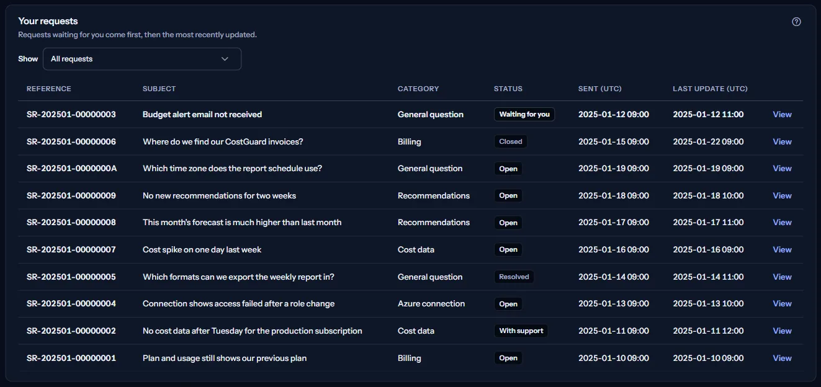This screenshot has width=821, height=387.
Task: Click the 'Waiting for you' status badge
Action: [524, 114]
